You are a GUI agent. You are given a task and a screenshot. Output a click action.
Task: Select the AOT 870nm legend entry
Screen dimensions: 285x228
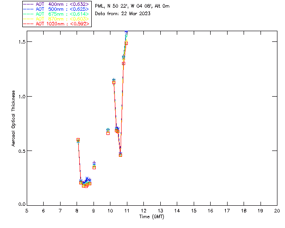(x=56, y=19)
